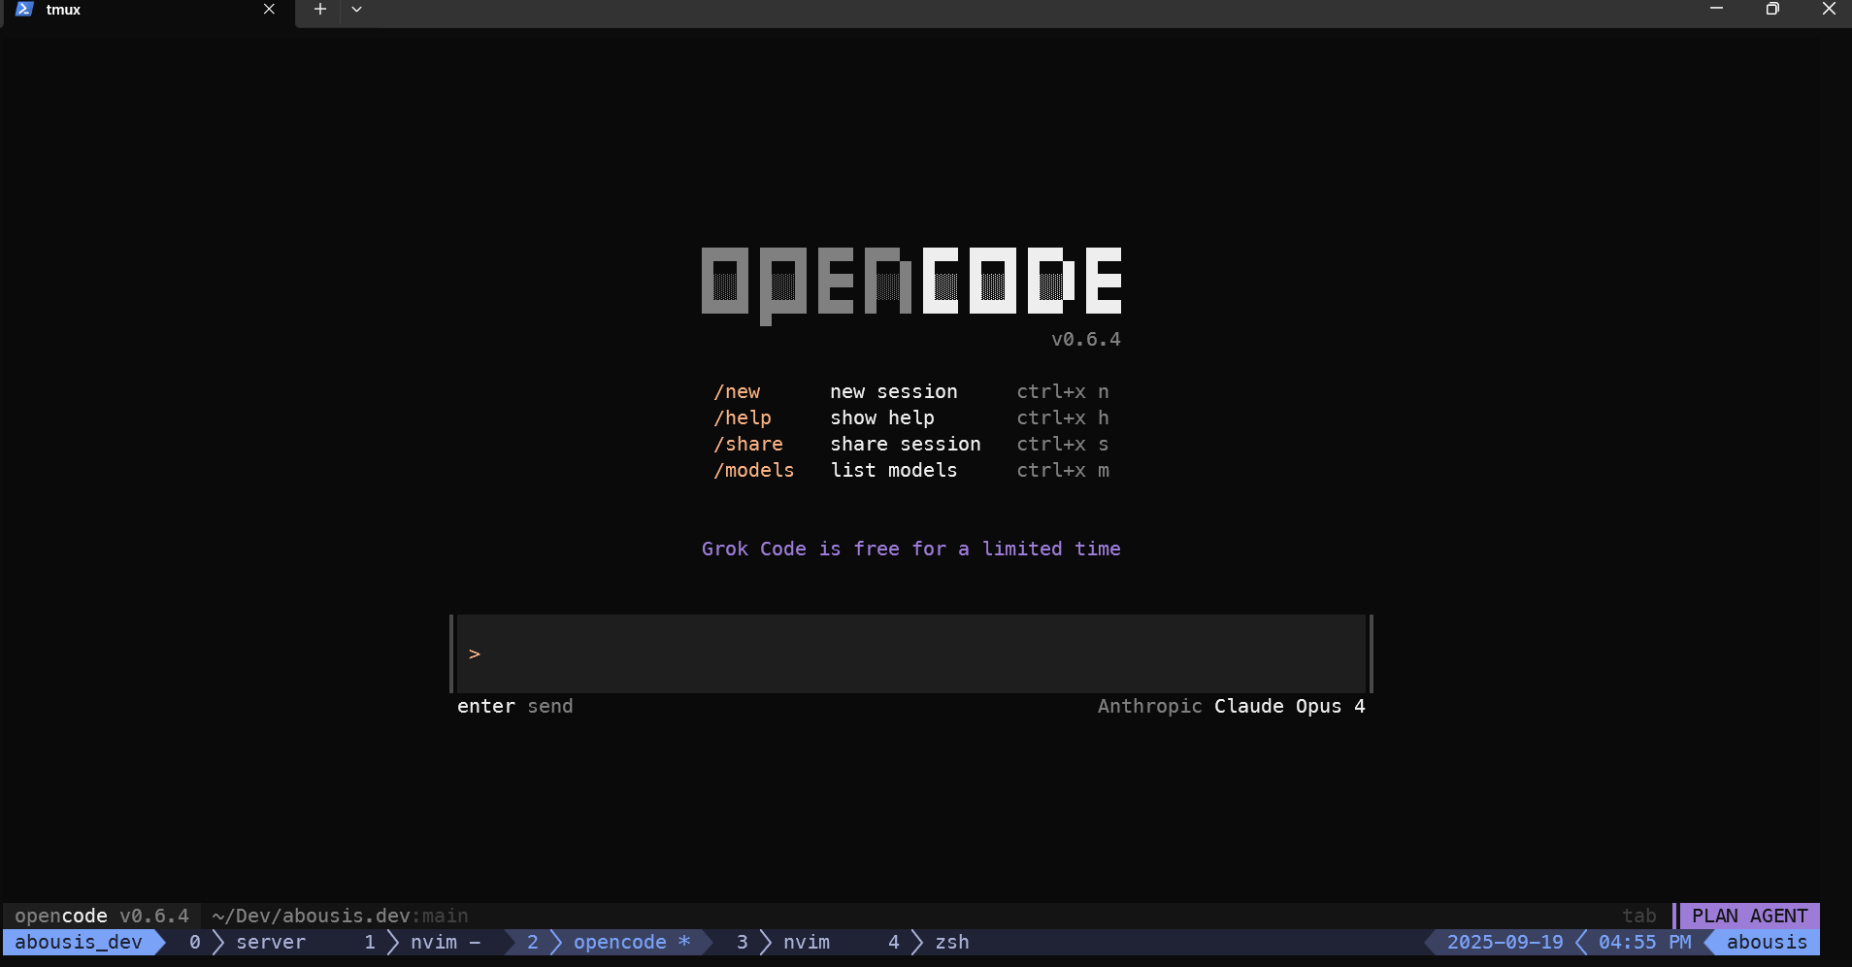
Task: Click the Claude Opus 4 model label
Action: click(1289, 707)
